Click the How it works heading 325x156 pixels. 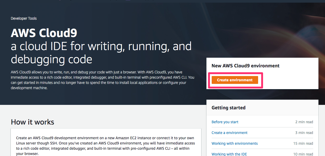pos(33,122)
